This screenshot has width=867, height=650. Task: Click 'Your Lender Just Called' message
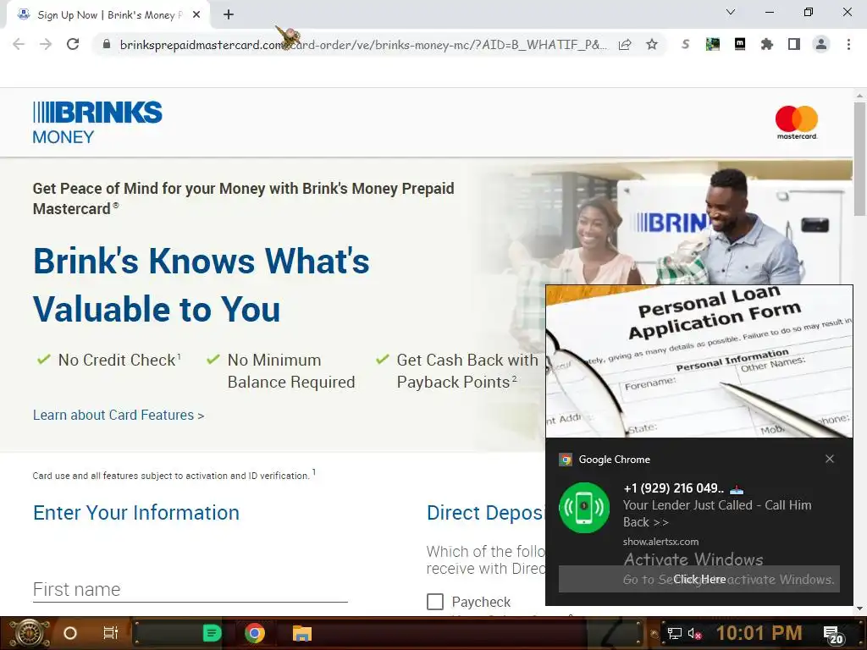pos(717,514)
